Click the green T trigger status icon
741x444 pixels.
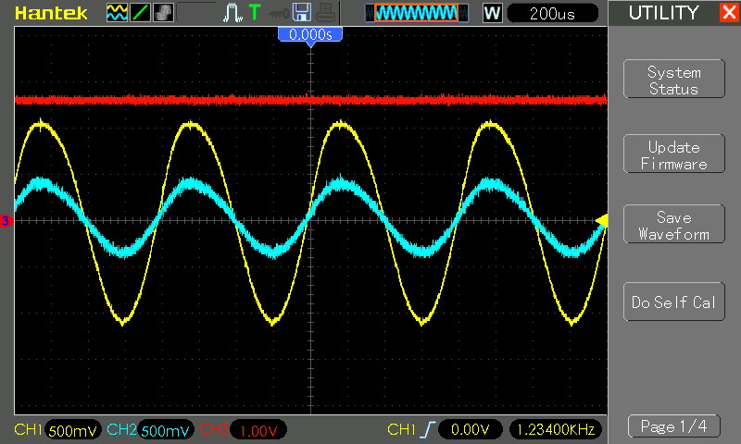254,12
